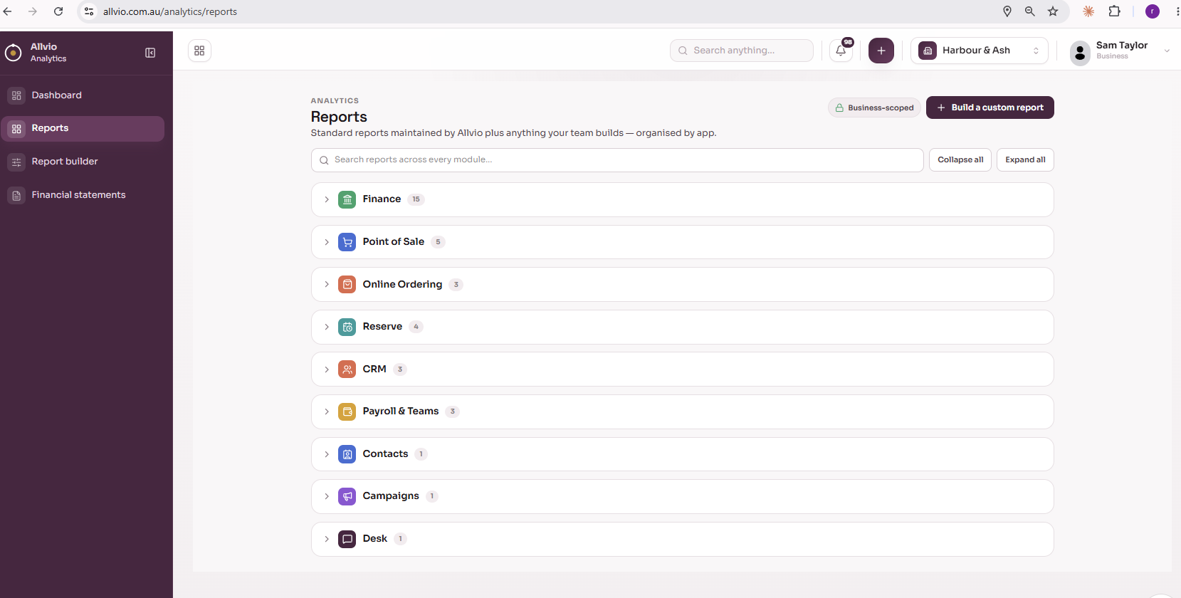
Task: Reload the browser page
Action: tap(58, 11)
